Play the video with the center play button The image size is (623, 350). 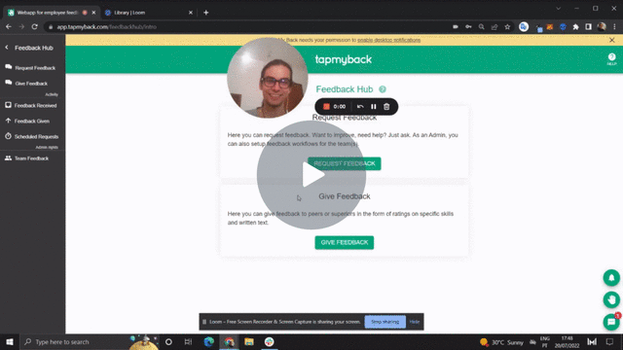[311, 175]
